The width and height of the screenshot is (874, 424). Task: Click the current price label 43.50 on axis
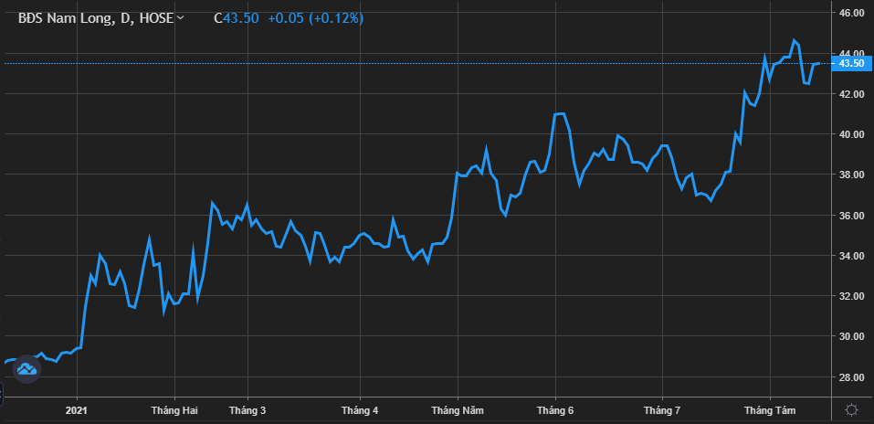click(x=852, y=64)
